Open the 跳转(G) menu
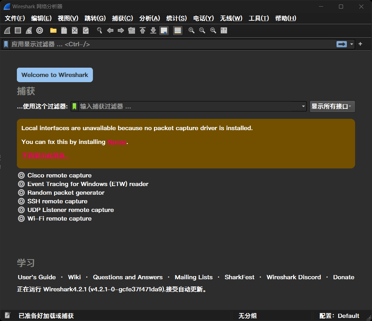 click(95, 18)
